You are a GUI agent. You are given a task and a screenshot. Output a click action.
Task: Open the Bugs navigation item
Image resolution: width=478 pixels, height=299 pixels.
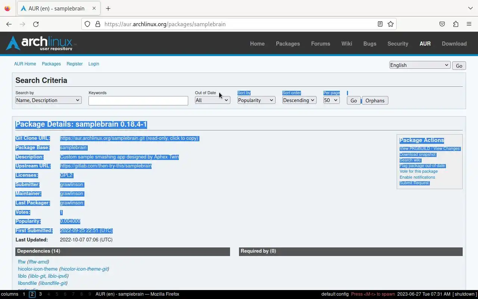click(370, 44)
